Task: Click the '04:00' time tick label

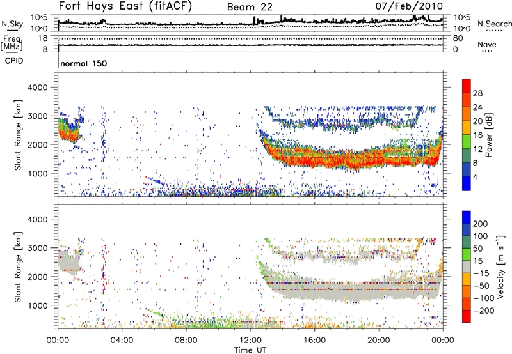Action: [122, 341]
